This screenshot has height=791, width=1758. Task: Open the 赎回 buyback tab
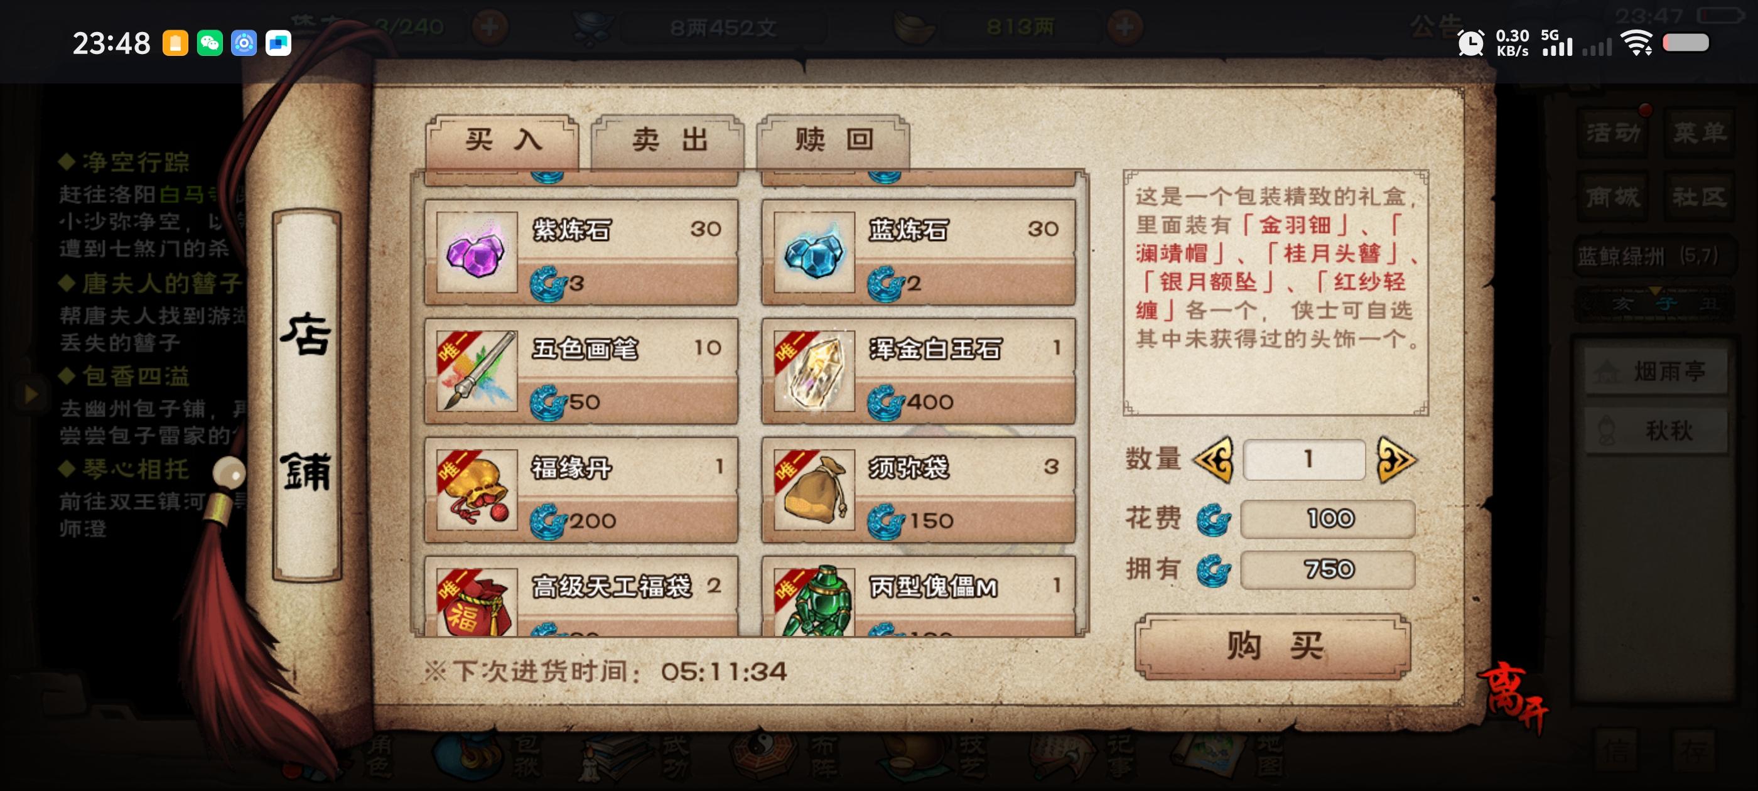click(x=833, y=141)
